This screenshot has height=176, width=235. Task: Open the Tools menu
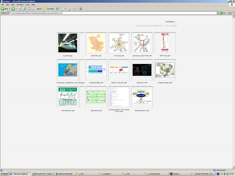click(x=28, y=5)
